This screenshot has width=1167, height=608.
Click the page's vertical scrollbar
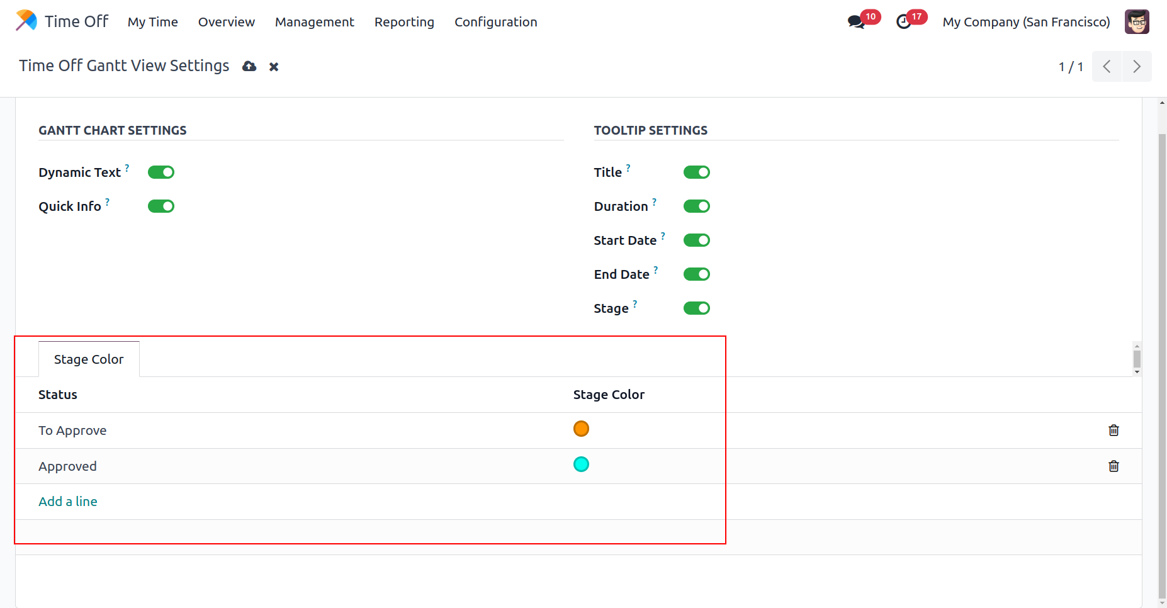1162,365
